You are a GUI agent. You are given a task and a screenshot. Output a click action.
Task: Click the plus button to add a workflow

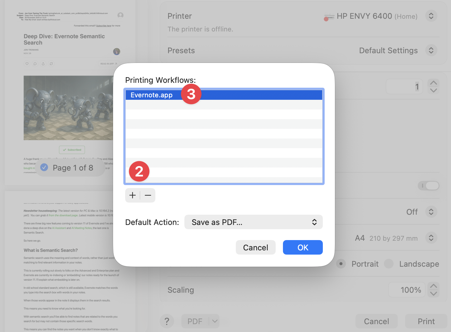[x=132, y=195]
